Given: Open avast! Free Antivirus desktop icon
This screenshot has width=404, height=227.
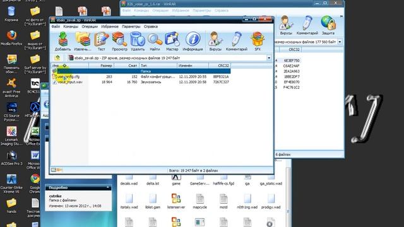Looking at the screenshot, I should [x=11, y=88].
